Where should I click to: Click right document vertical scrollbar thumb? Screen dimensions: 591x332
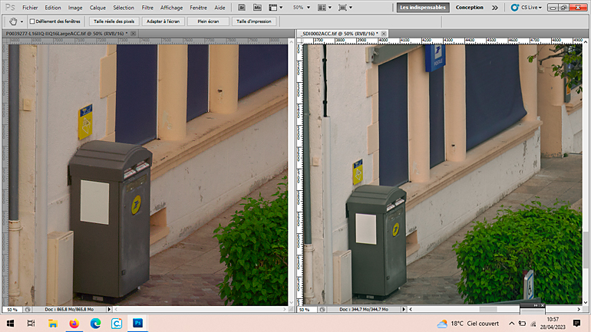click(x=586, y=250)
